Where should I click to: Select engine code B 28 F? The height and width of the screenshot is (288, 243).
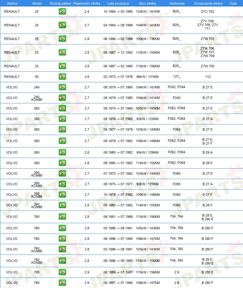207,205
